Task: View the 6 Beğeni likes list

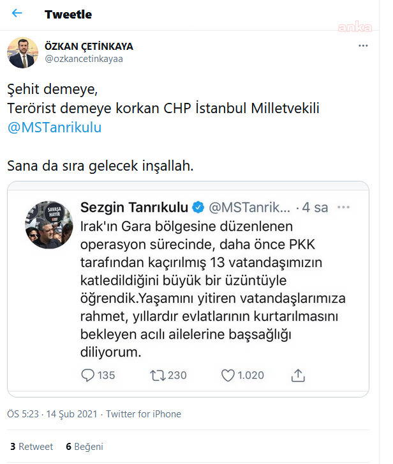Action: (84, 447)
